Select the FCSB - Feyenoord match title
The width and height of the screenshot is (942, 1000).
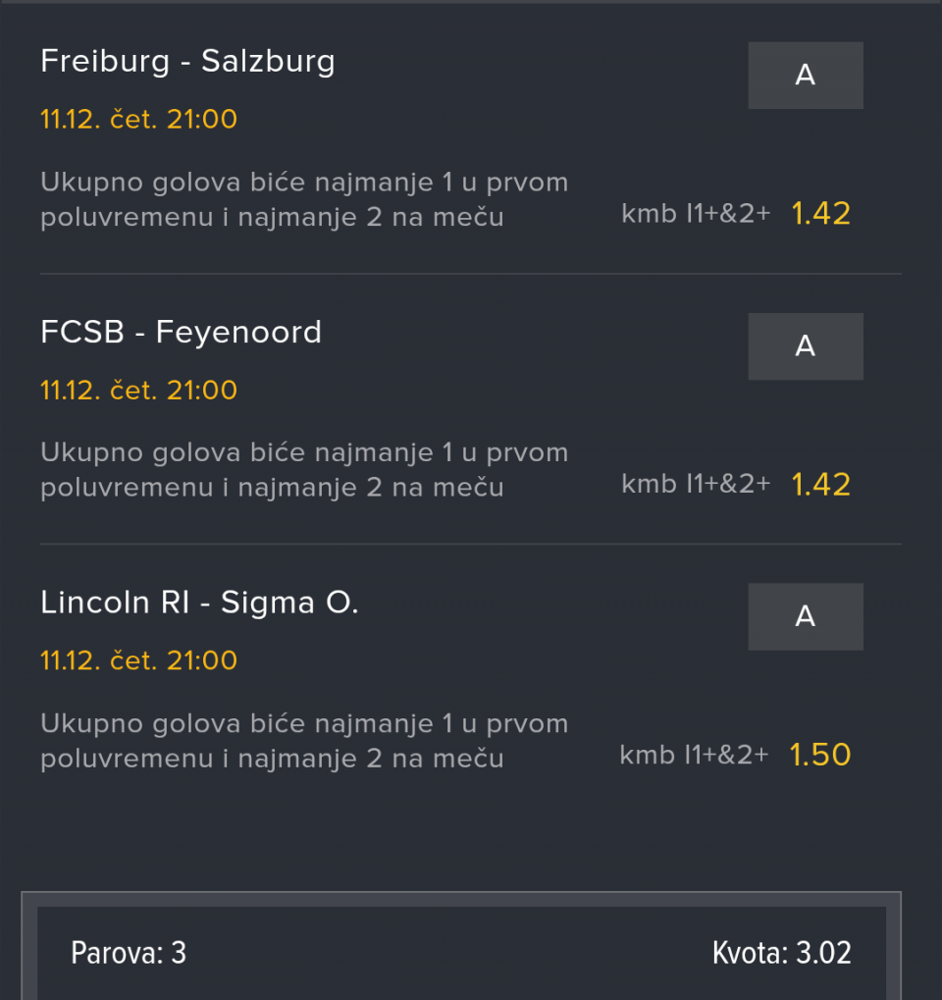click(x=181, y=333)
